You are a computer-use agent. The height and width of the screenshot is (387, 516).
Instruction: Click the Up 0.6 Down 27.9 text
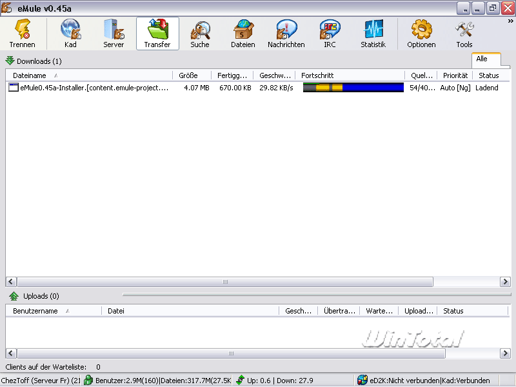(280, 381)
